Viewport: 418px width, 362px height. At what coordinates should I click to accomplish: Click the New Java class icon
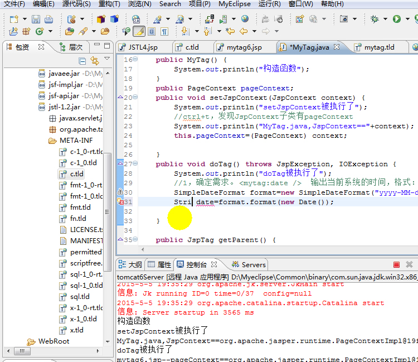click(x=40, y=31)
